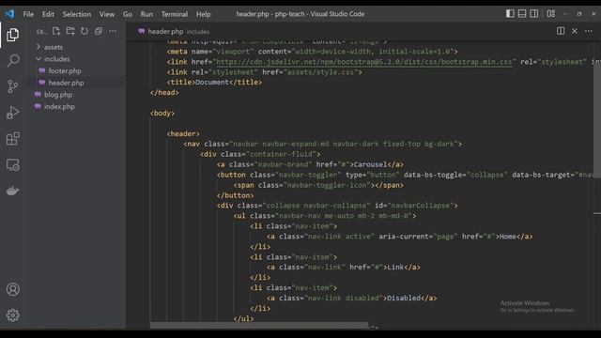
Task: Open editor more actions ellipsis
Action: tap(589, 31)
